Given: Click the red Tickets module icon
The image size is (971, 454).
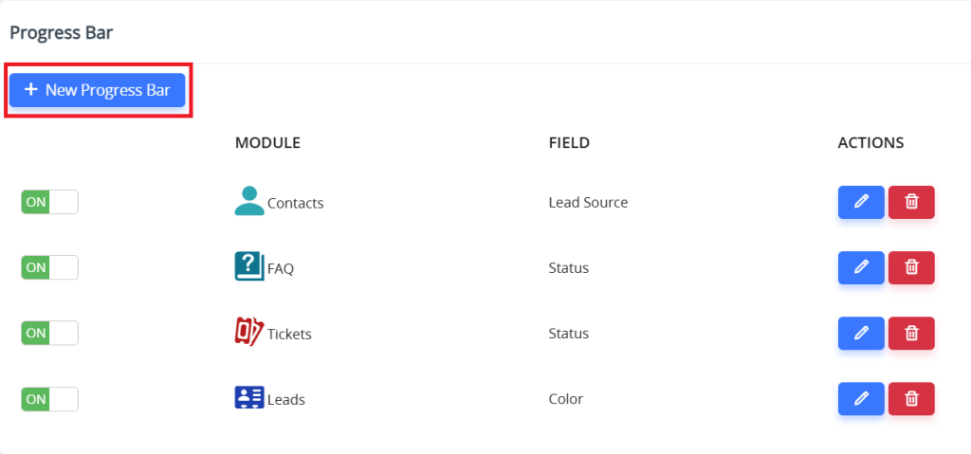Looking at the screenshot, I should coord(249,332).
